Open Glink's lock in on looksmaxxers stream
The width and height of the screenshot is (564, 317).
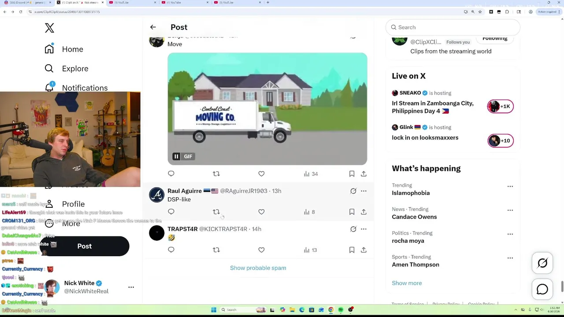tap(425, 138)
